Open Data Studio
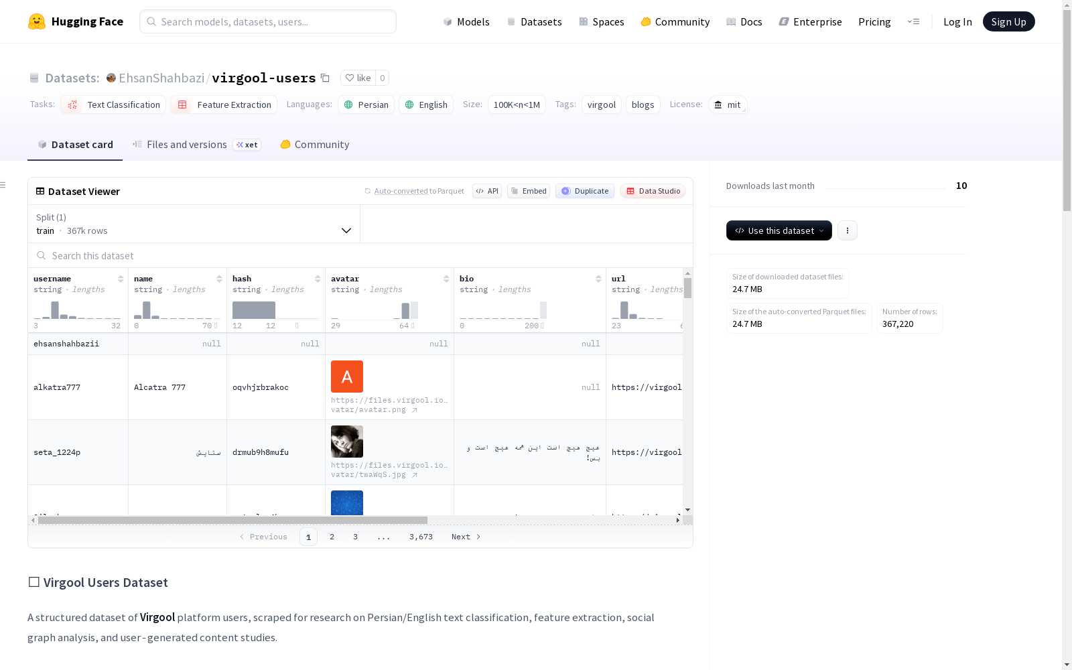Screen dimensions: 1072x670 (x=653, y=191)
